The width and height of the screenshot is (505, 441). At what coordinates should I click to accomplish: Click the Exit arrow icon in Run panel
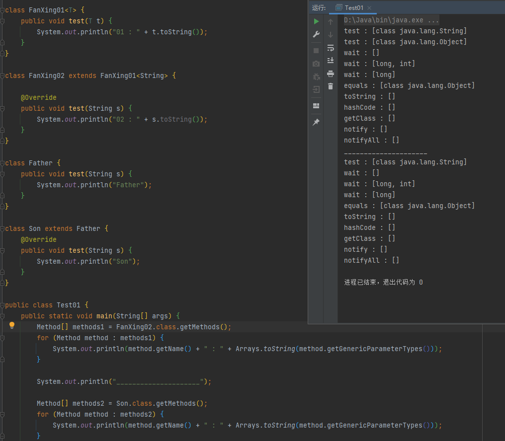point(316,89)
